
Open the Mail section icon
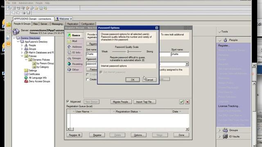coord(69,41)
